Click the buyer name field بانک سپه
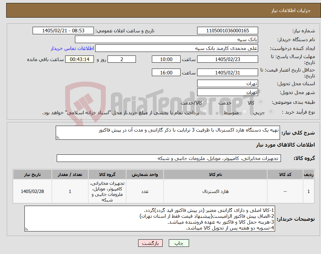Image resolution: width=321 pixels, height=254 pixels. click(x=167, y=40)
